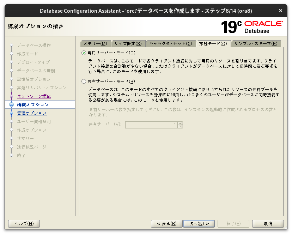The image size is (292, 235).
Task: Close the DBCA window
Action: coord(281,11)
